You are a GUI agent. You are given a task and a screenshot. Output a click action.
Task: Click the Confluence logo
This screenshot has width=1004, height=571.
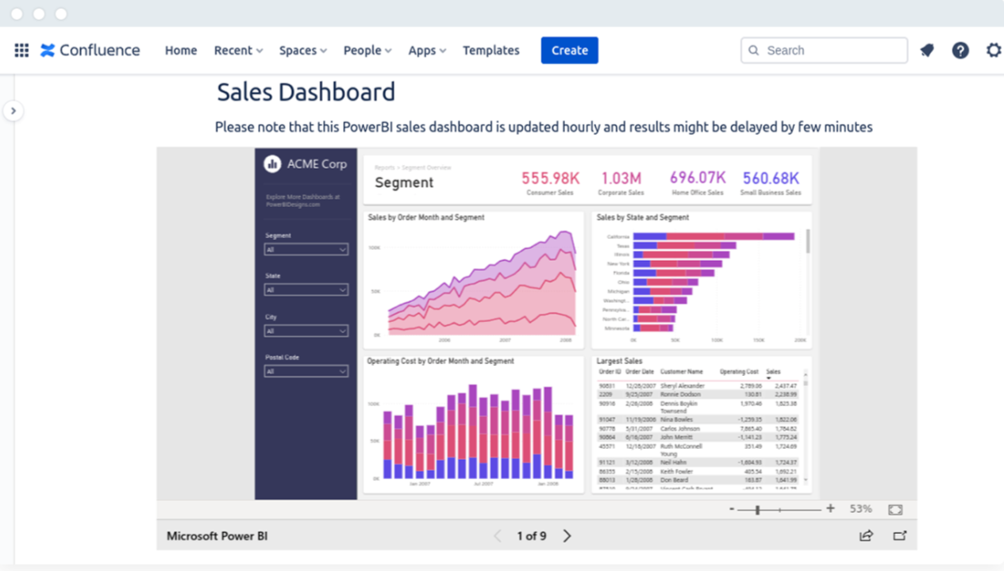click(x=90, y=50)
